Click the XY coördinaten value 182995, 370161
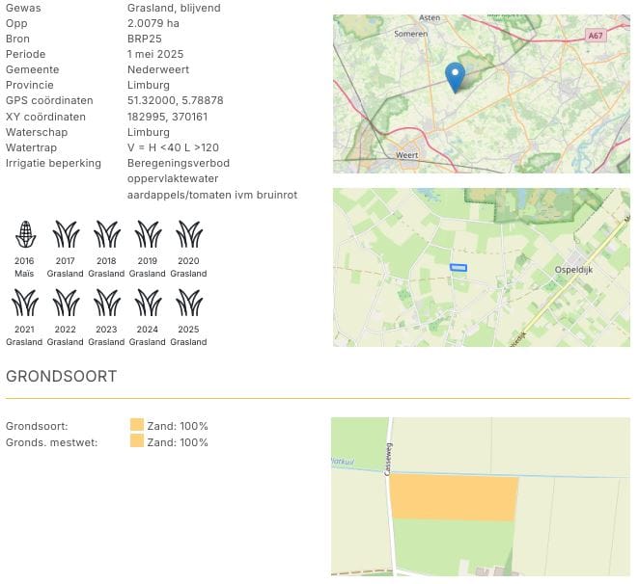The width and height of the screenshot is (639, 584). click(167, 117)
